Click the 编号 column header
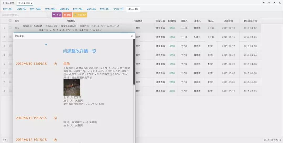283x143 pixels. click(x=17, y=21)
